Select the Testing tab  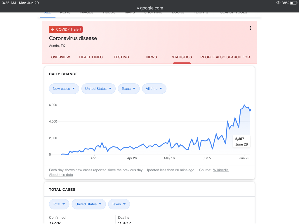click(121, 57)
